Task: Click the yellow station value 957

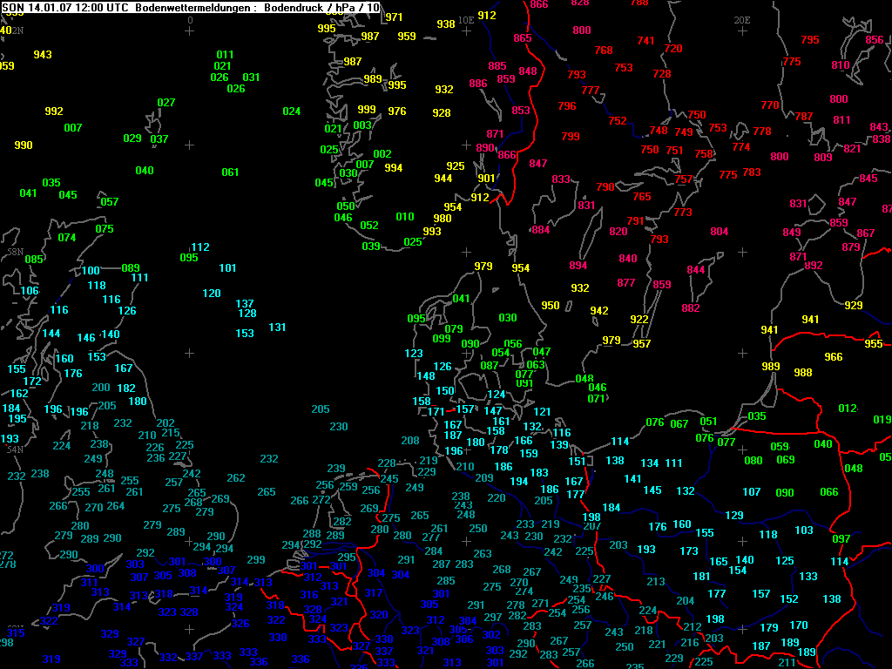Action: click(642, 344)
